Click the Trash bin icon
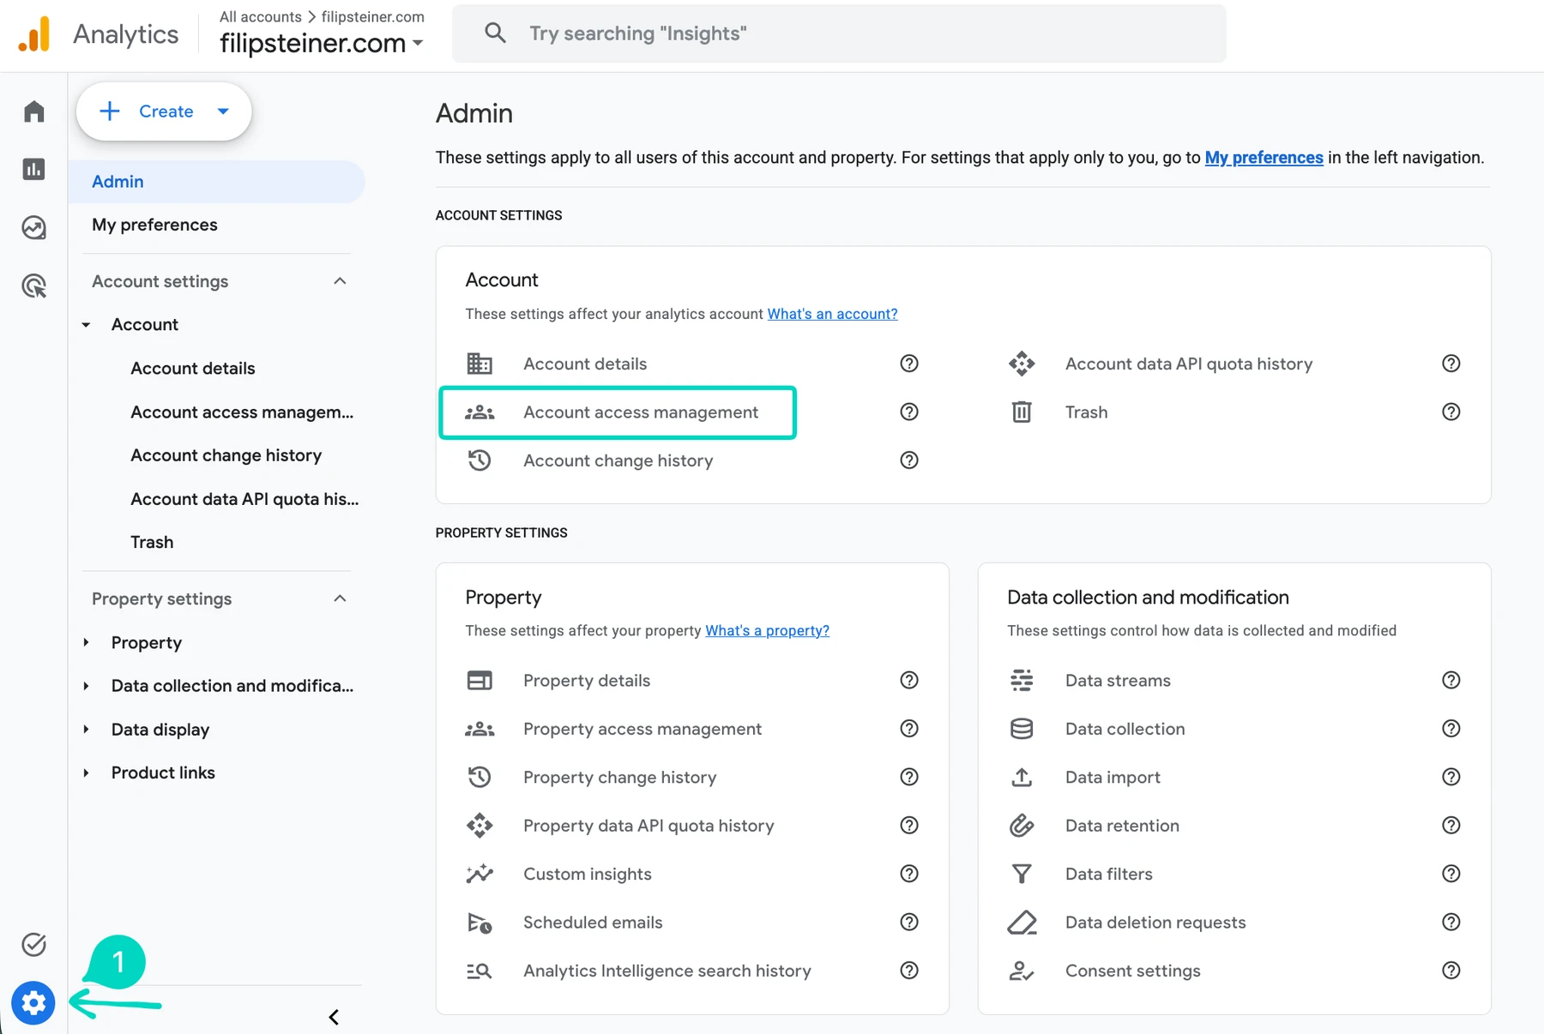Screen dimensions: 1544x1034 pyautogui.click(x=1022, y=412)
